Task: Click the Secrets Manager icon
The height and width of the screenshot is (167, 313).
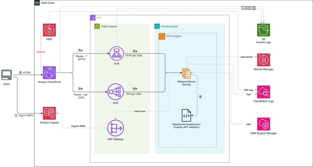Action: [263, 60]
